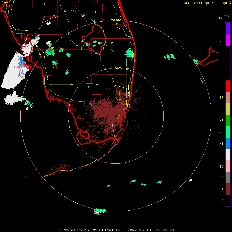Pick the HR dark green legend swatch
The image size is (232, 232).
(x=228, y=121)
